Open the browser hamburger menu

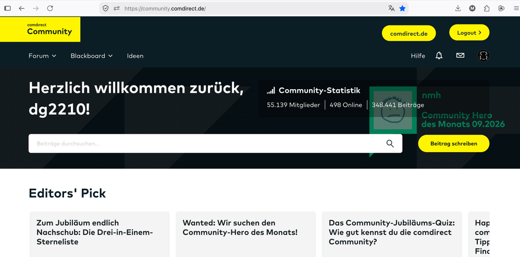(x=516, y=8)
